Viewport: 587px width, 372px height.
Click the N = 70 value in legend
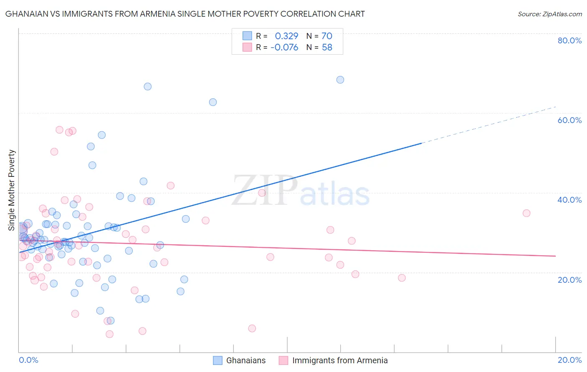[319, 36]
